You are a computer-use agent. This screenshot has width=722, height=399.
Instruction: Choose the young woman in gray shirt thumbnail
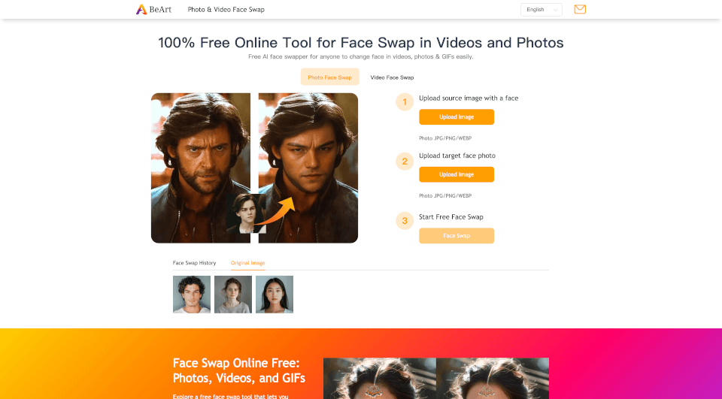point(233,295)
